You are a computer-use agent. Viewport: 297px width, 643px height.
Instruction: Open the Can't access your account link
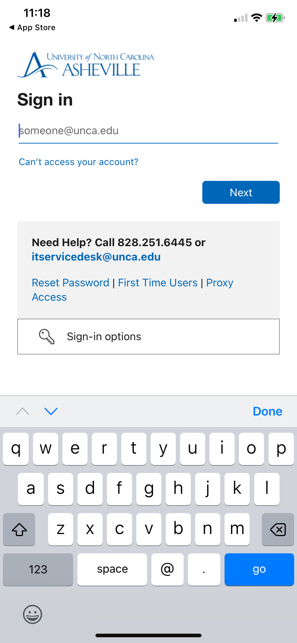click(x=79, y=162)
